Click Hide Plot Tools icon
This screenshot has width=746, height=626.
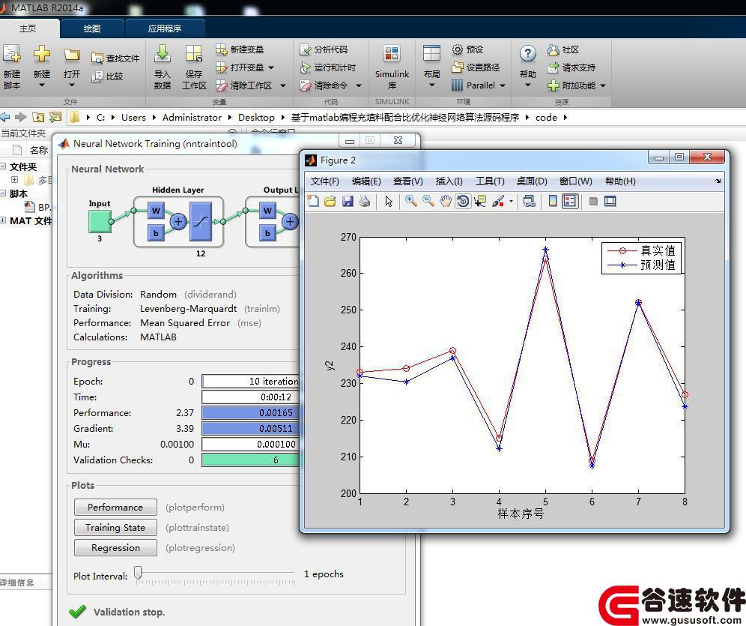[x=593, y=202]
